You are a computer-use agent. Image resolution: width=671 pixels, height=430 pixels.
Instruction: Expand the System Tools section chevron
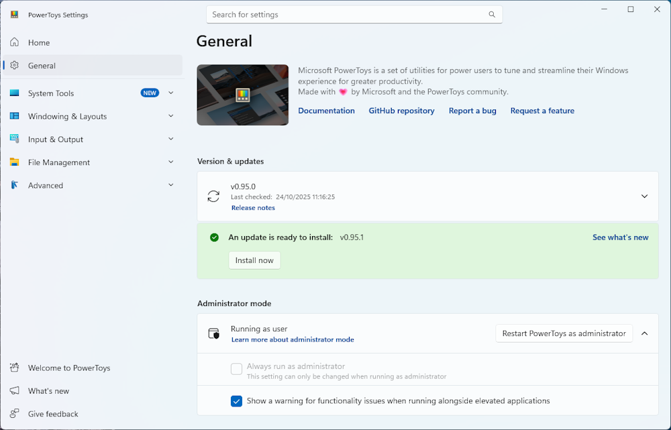(171, 93)
